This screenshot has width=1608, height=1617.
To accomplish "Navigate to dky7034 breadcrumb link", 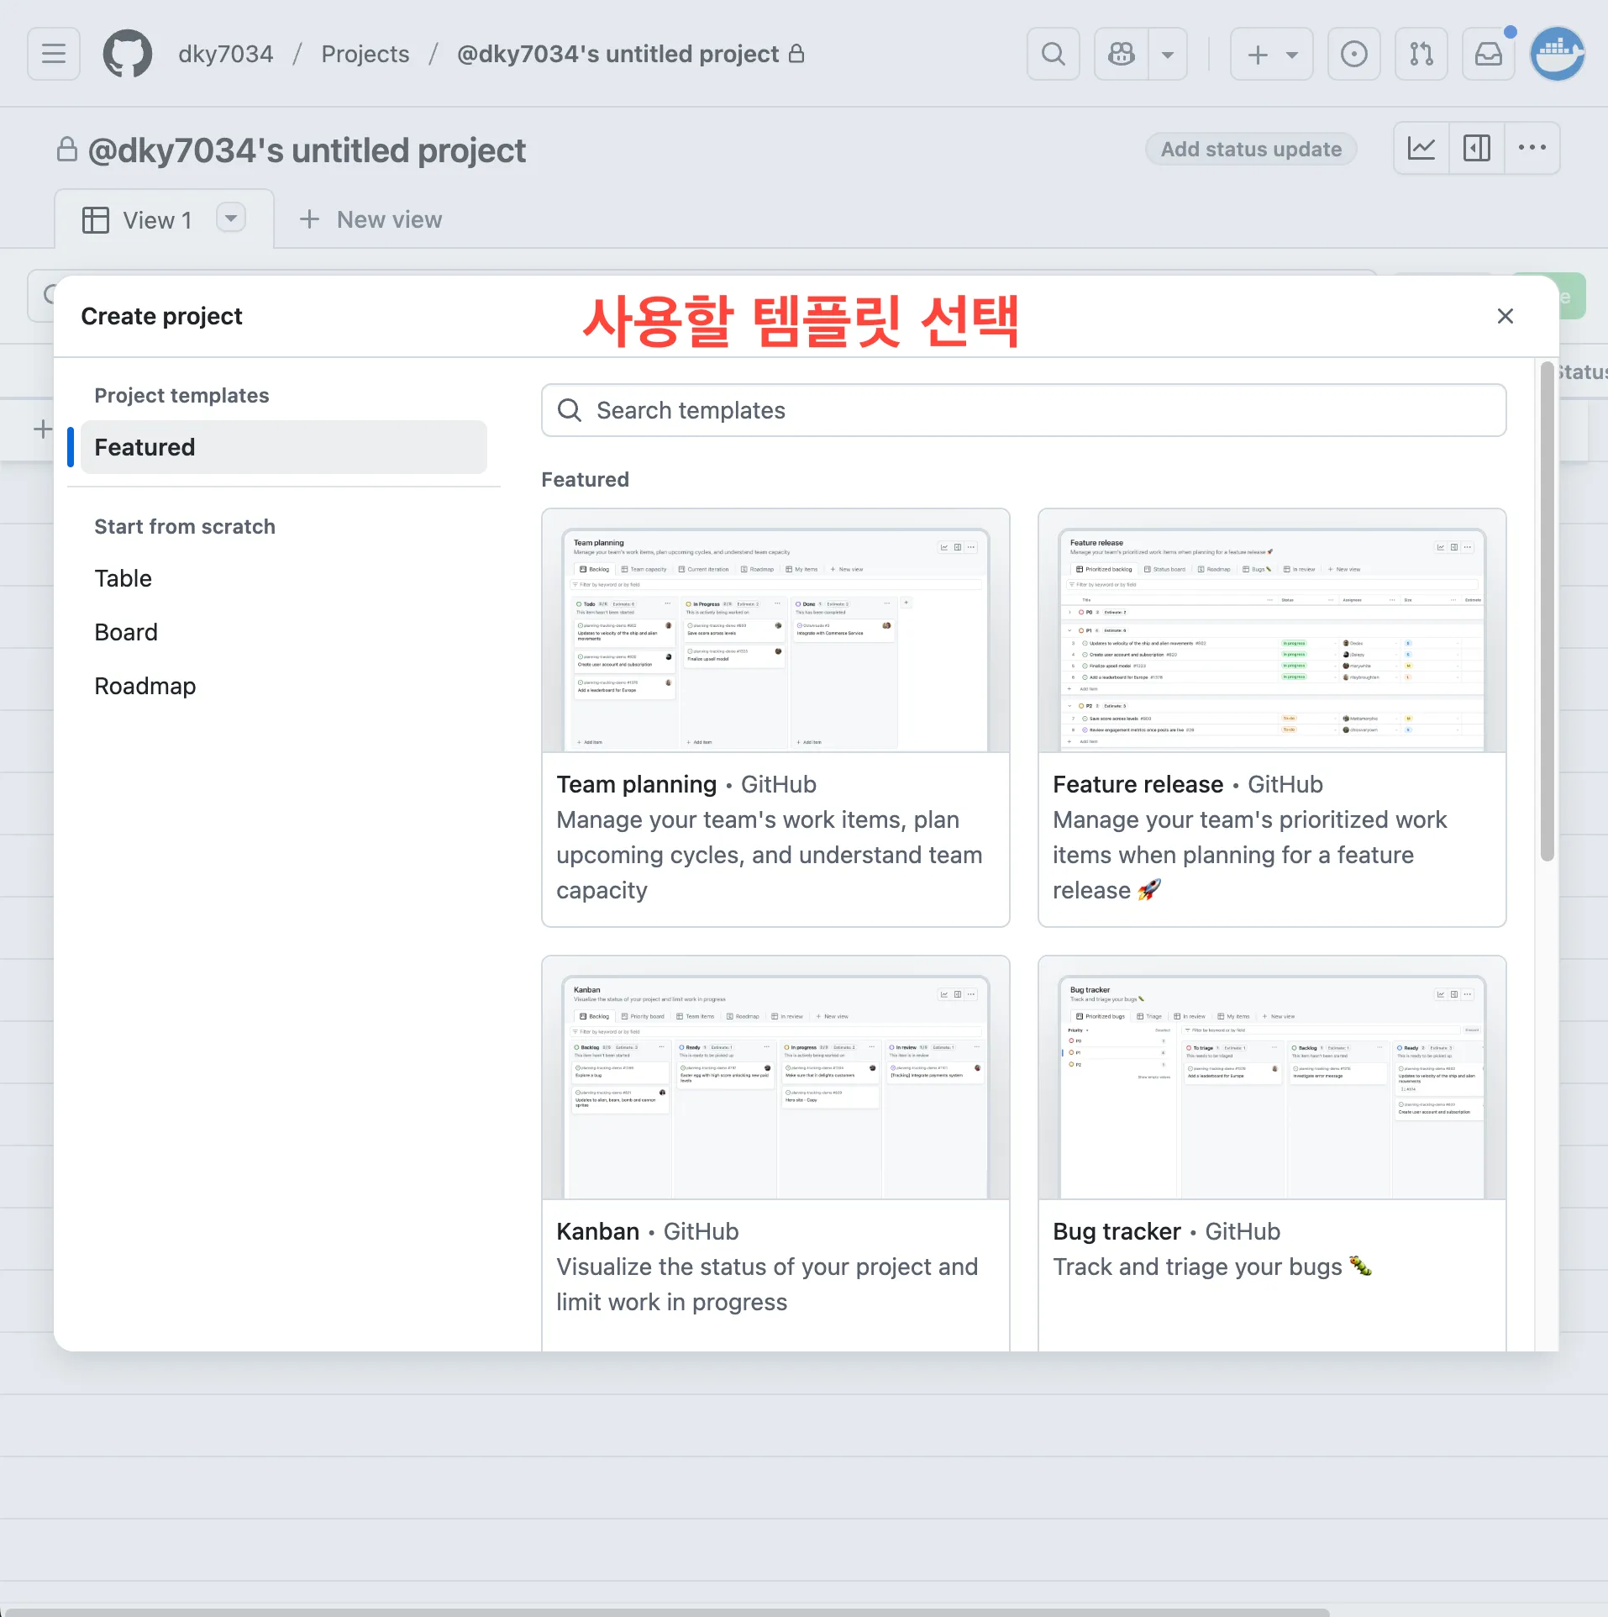I will (226, 54).
